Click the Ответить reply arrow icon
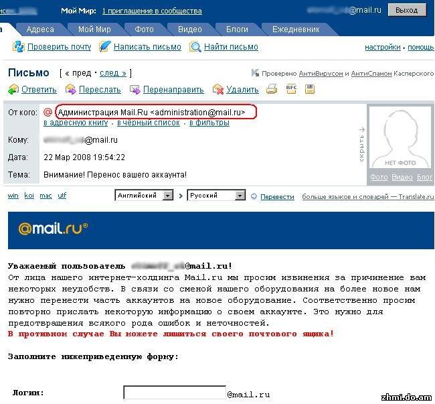 13,89
